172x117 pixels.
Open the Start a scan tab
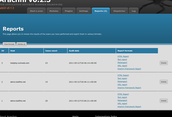(36, 11)
